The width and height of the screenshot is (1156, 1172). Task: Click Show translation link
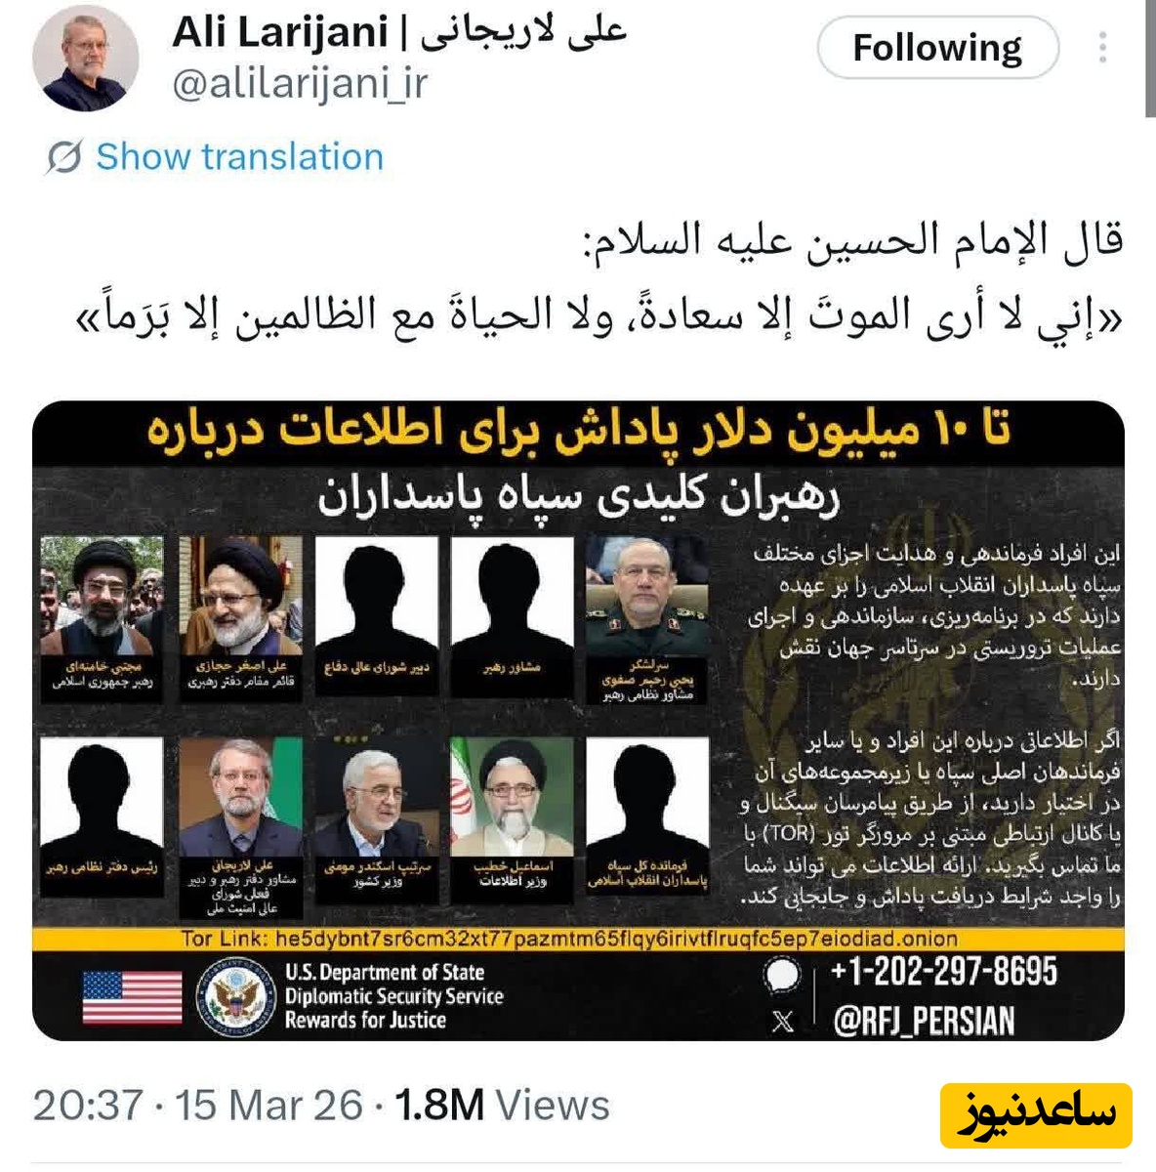point(239,156)
